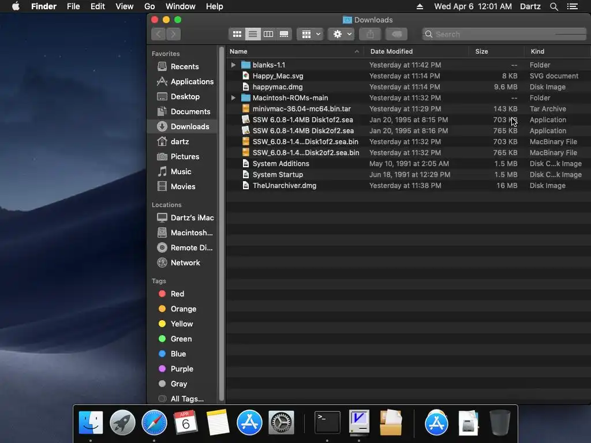This screenshot has width=591, height=443.
Task: Open Notification Center in menu bar
Action: pyautogui.click(x=573, y=6)
